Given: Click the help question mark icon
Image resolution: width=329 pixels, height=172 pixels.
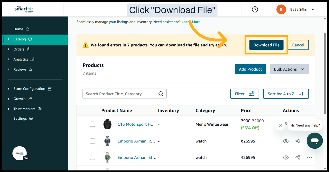Looking at the screenshot, I should tap(255, 9).
